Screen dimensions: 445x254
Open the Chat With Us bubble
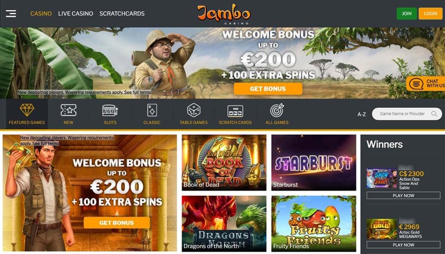pos(425,84)
